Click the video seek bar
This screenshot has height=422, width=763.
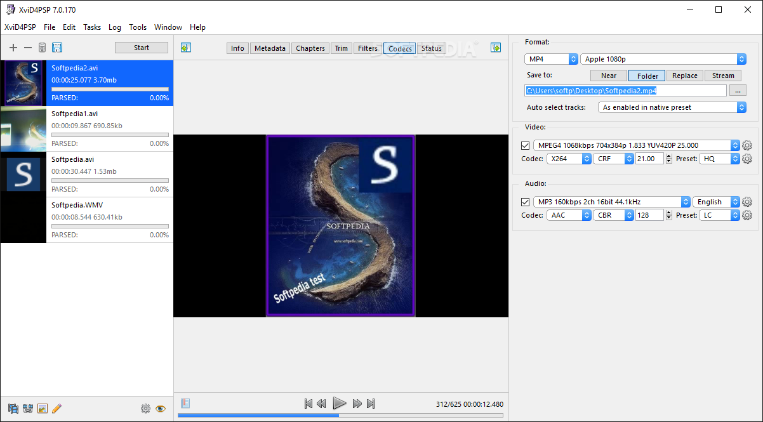pyautogui.click(x=340, y=416)
